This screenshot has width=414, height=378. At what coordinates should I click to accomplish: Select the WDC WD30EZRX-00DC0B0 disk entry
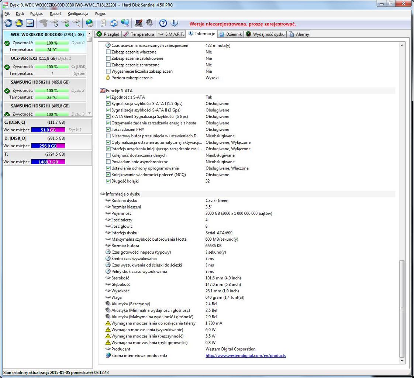(45, 42)
